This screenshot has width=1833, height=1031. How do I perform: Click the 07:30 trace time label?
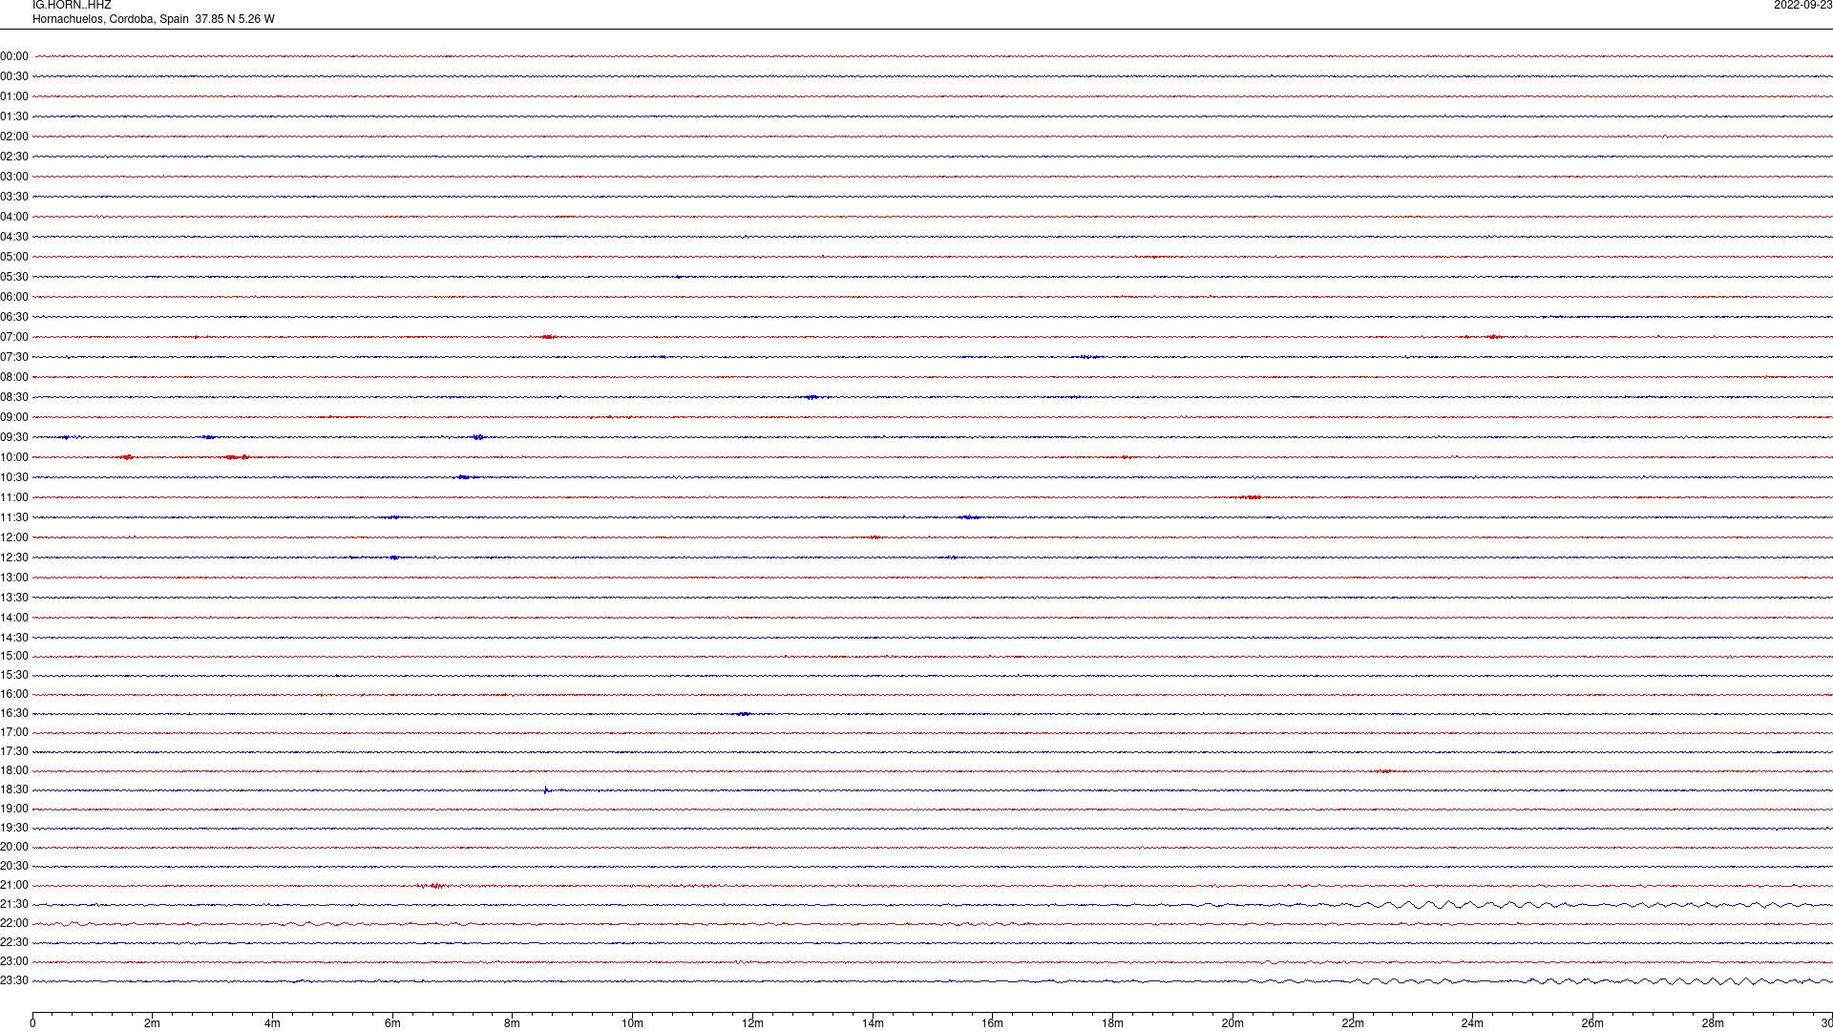[x=14, y=357]
